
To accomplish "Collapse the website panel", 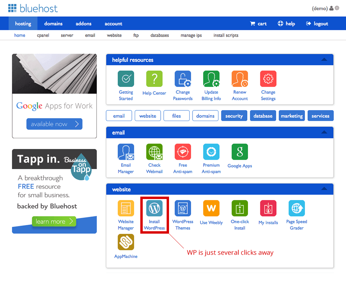I will pyautogui.click(x=324, y=189).
